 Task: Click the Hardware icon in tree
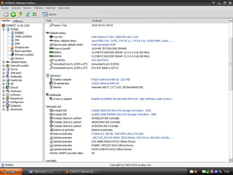click(8, 91)
